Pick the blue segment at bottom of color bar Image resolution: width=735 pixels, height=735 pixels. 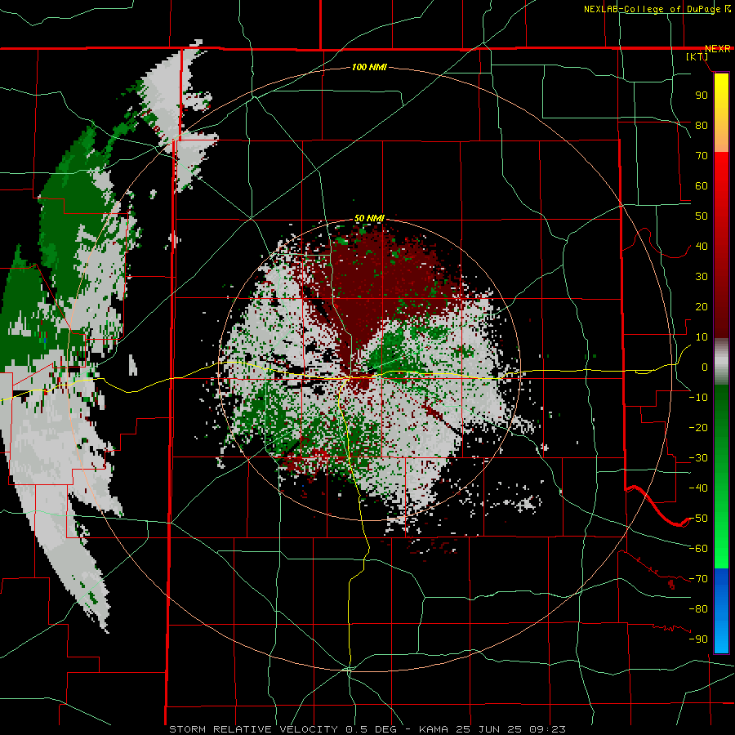(x=721, y=610)
